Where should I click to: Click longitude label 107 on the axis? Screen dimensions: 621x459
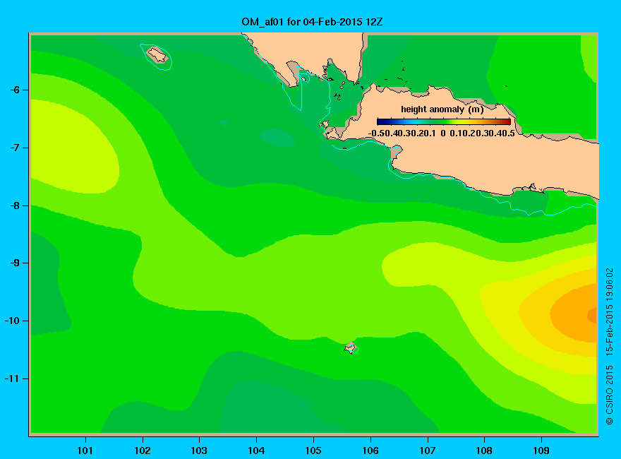428,451
